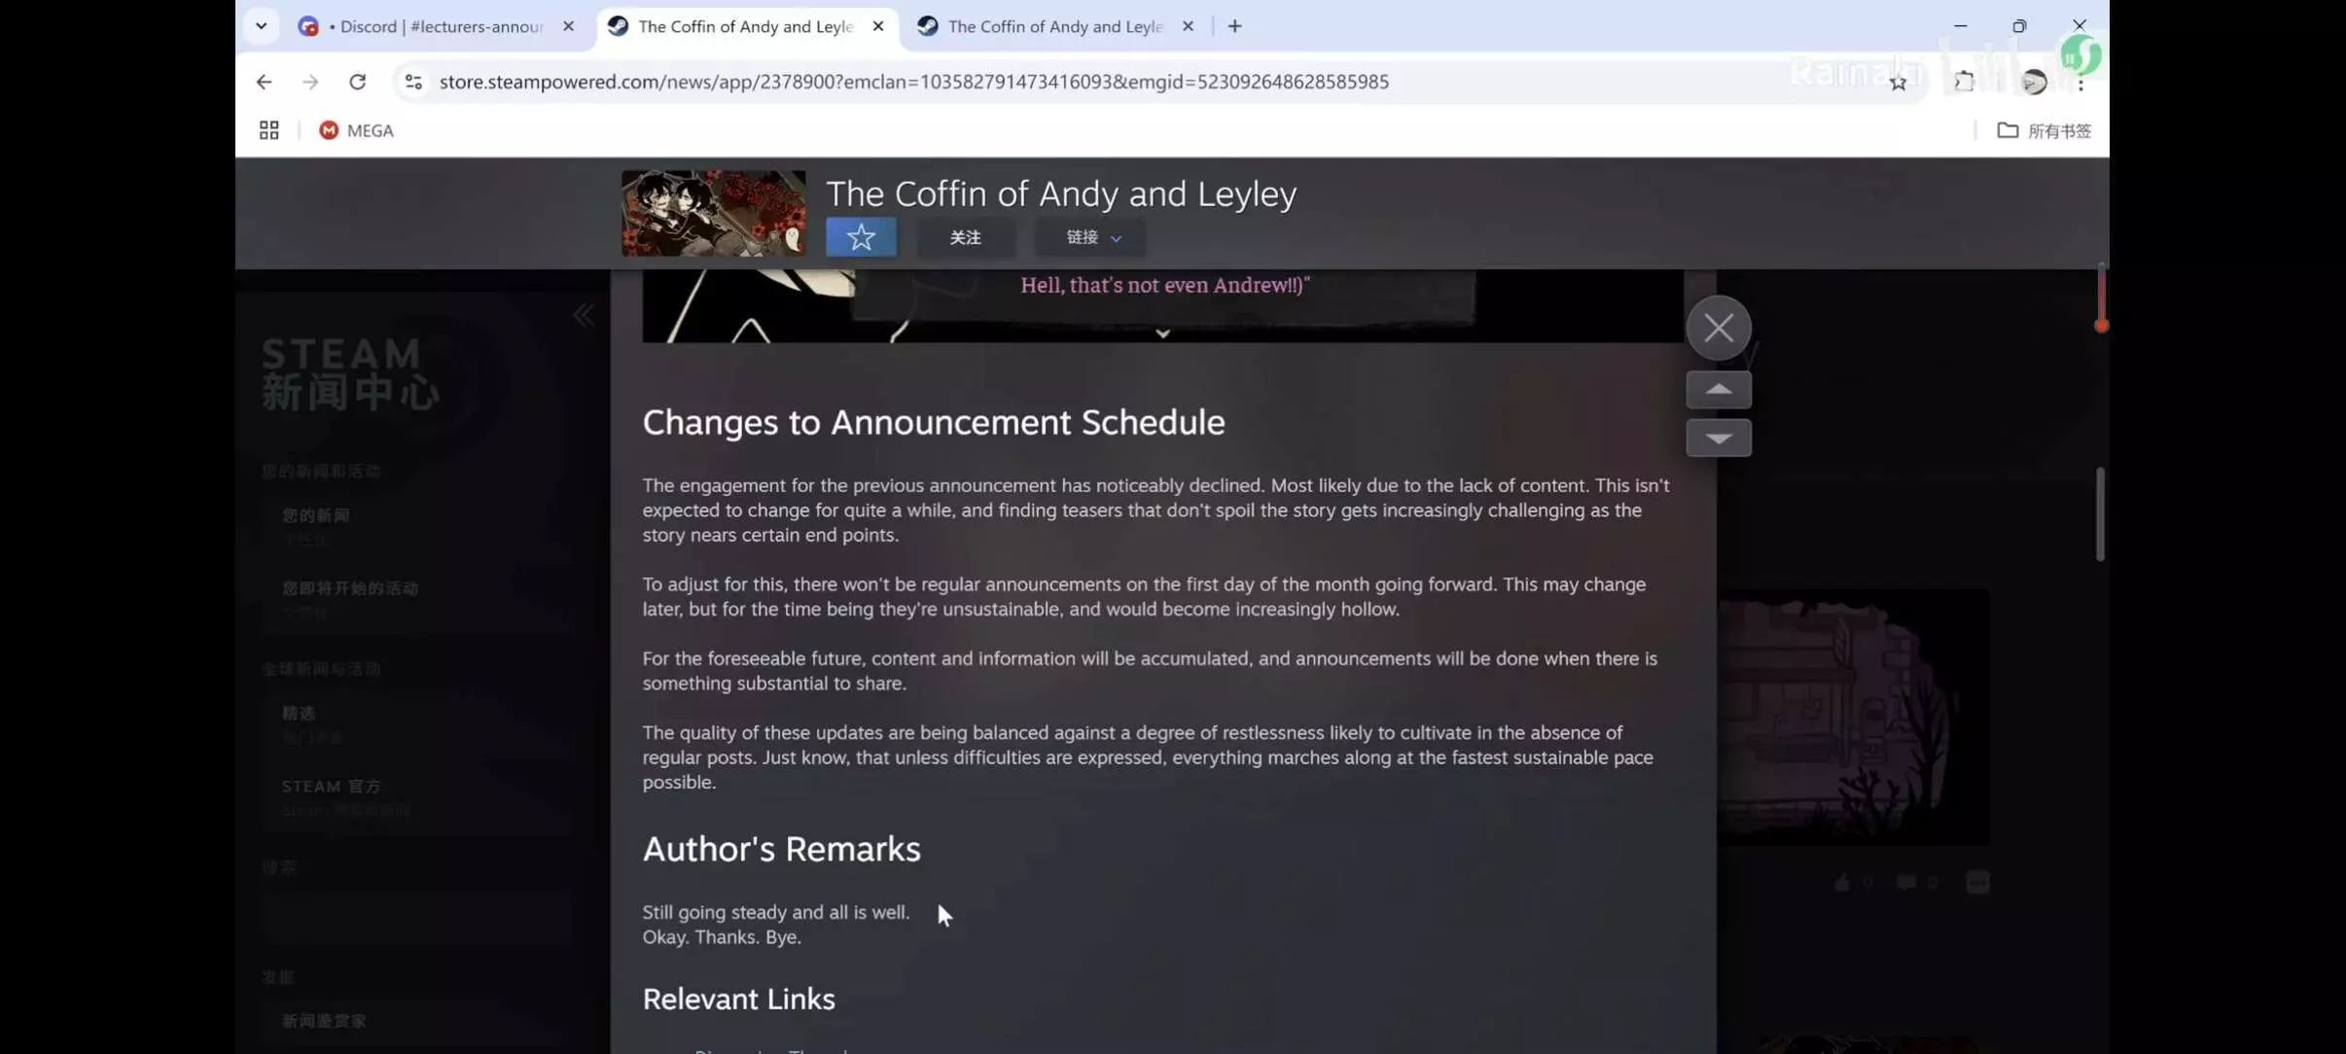Viewport: 2346px width, 1054px height.
Task: Open the Chrome apps grid shortcut
Action: pos(269,130)
